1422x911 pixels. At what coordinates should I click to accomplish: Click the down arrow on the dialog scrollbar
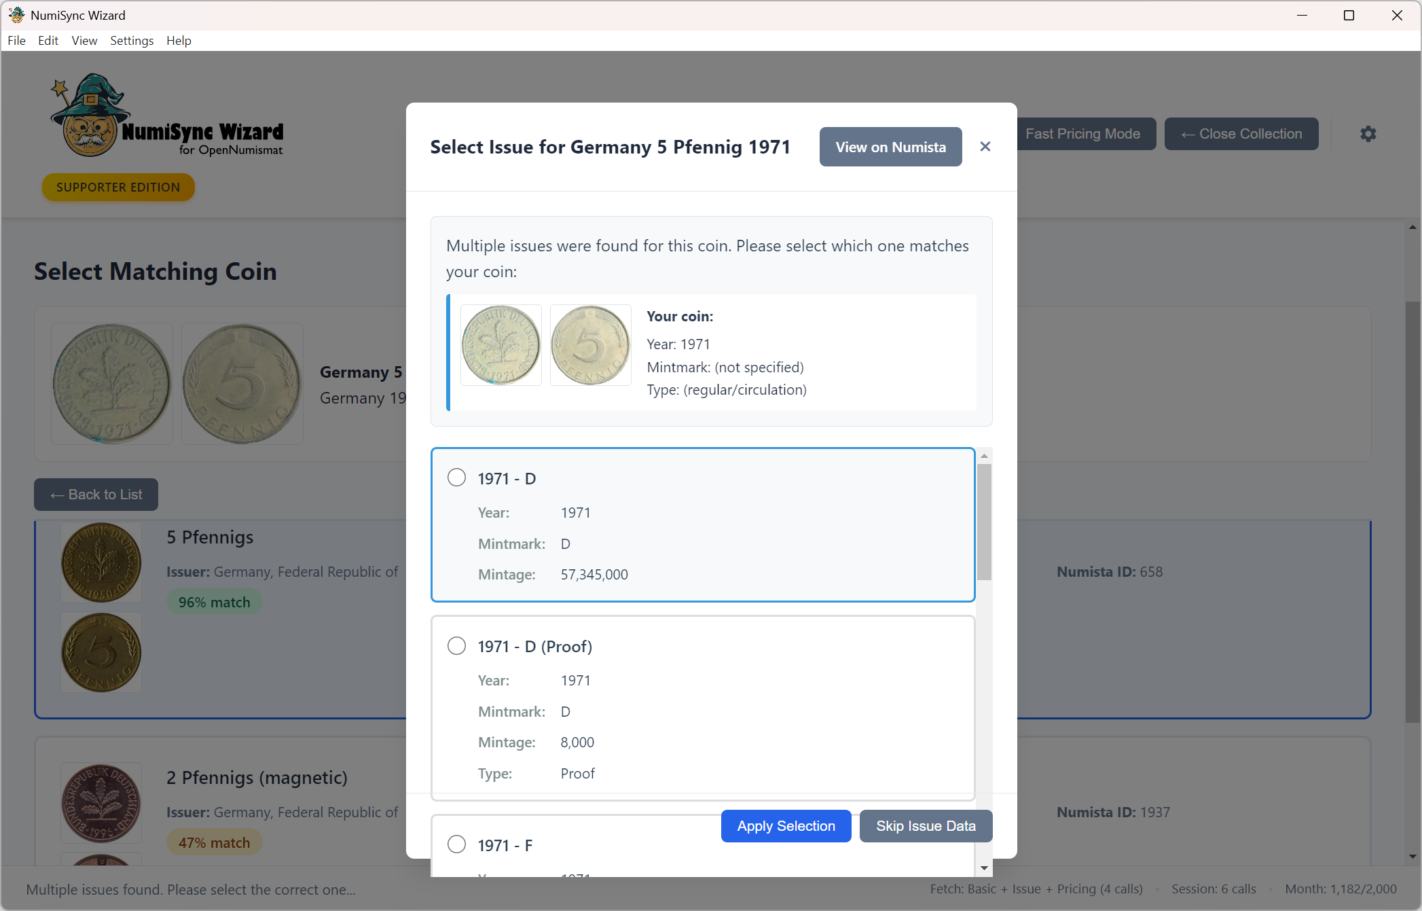point(984,868)
